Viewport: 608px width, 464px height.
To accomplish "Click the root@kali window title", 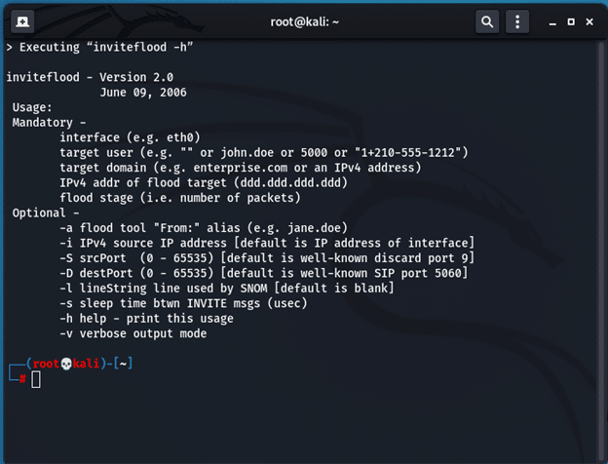I will coord(305,21).
